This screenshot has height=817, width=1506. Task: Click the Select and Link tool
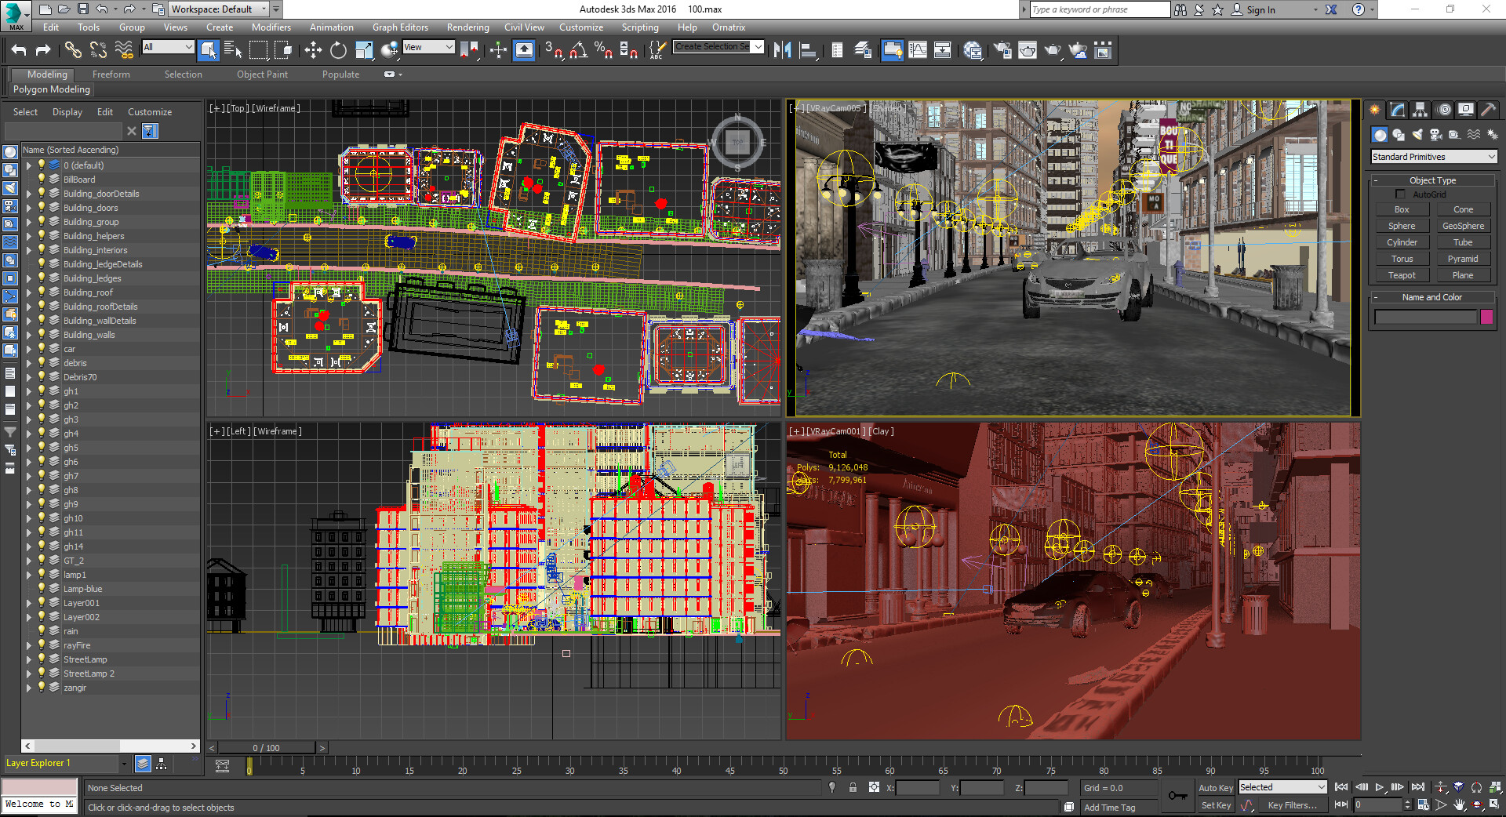73,51
